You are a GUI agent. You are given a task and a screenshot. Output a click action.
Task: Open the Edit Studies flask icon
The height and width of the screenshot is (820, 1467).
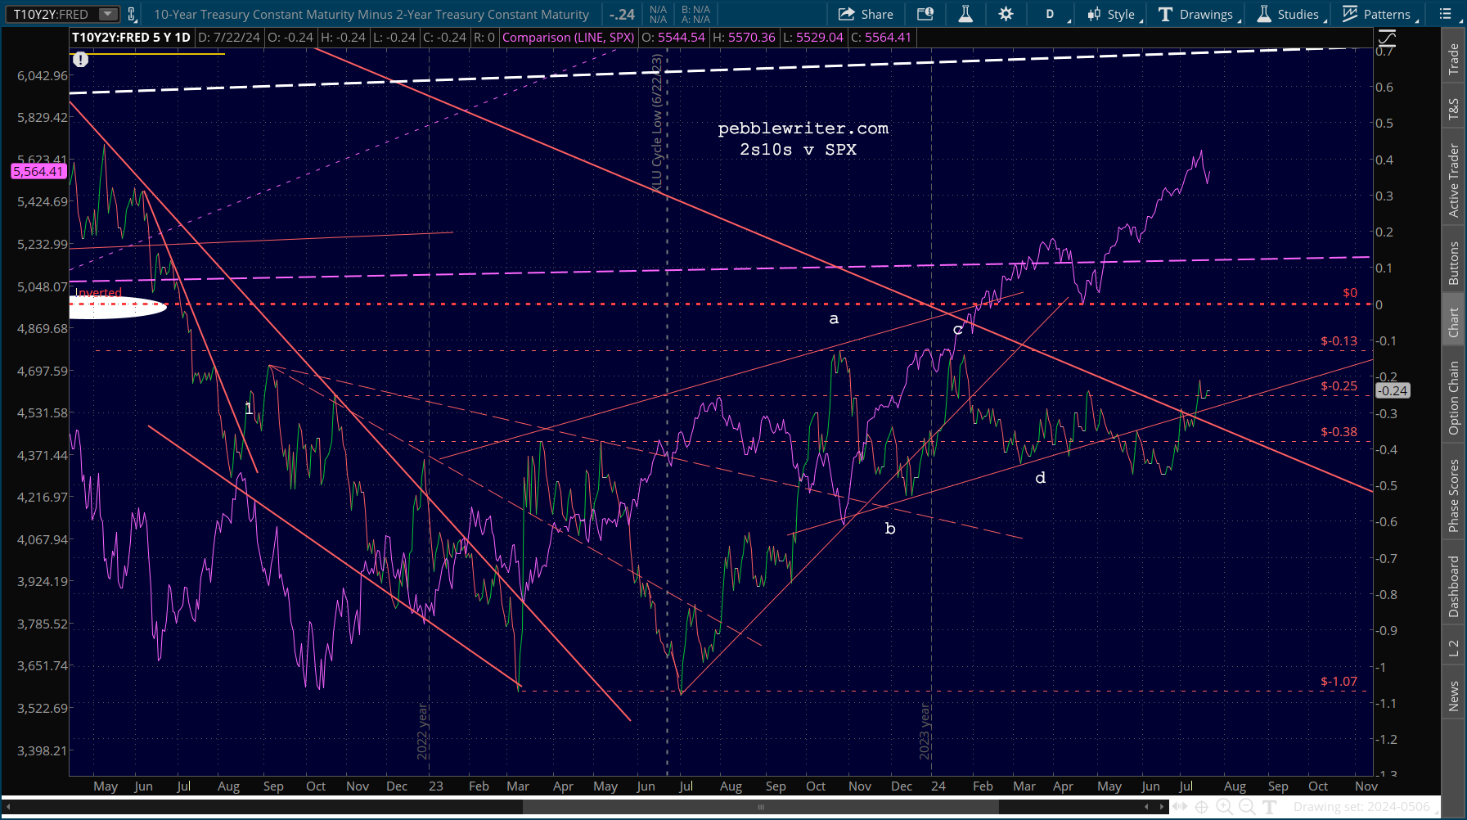tap(965, 14)
